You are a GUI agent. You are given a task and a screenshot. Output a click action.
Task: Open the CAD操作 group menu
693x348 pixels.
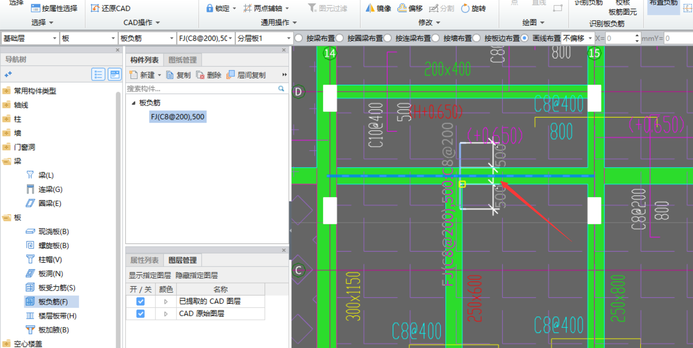(142, 22)
